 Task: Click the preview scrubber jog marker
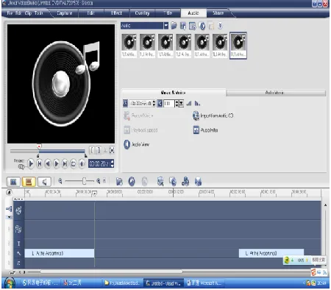(x=39, y=146)
